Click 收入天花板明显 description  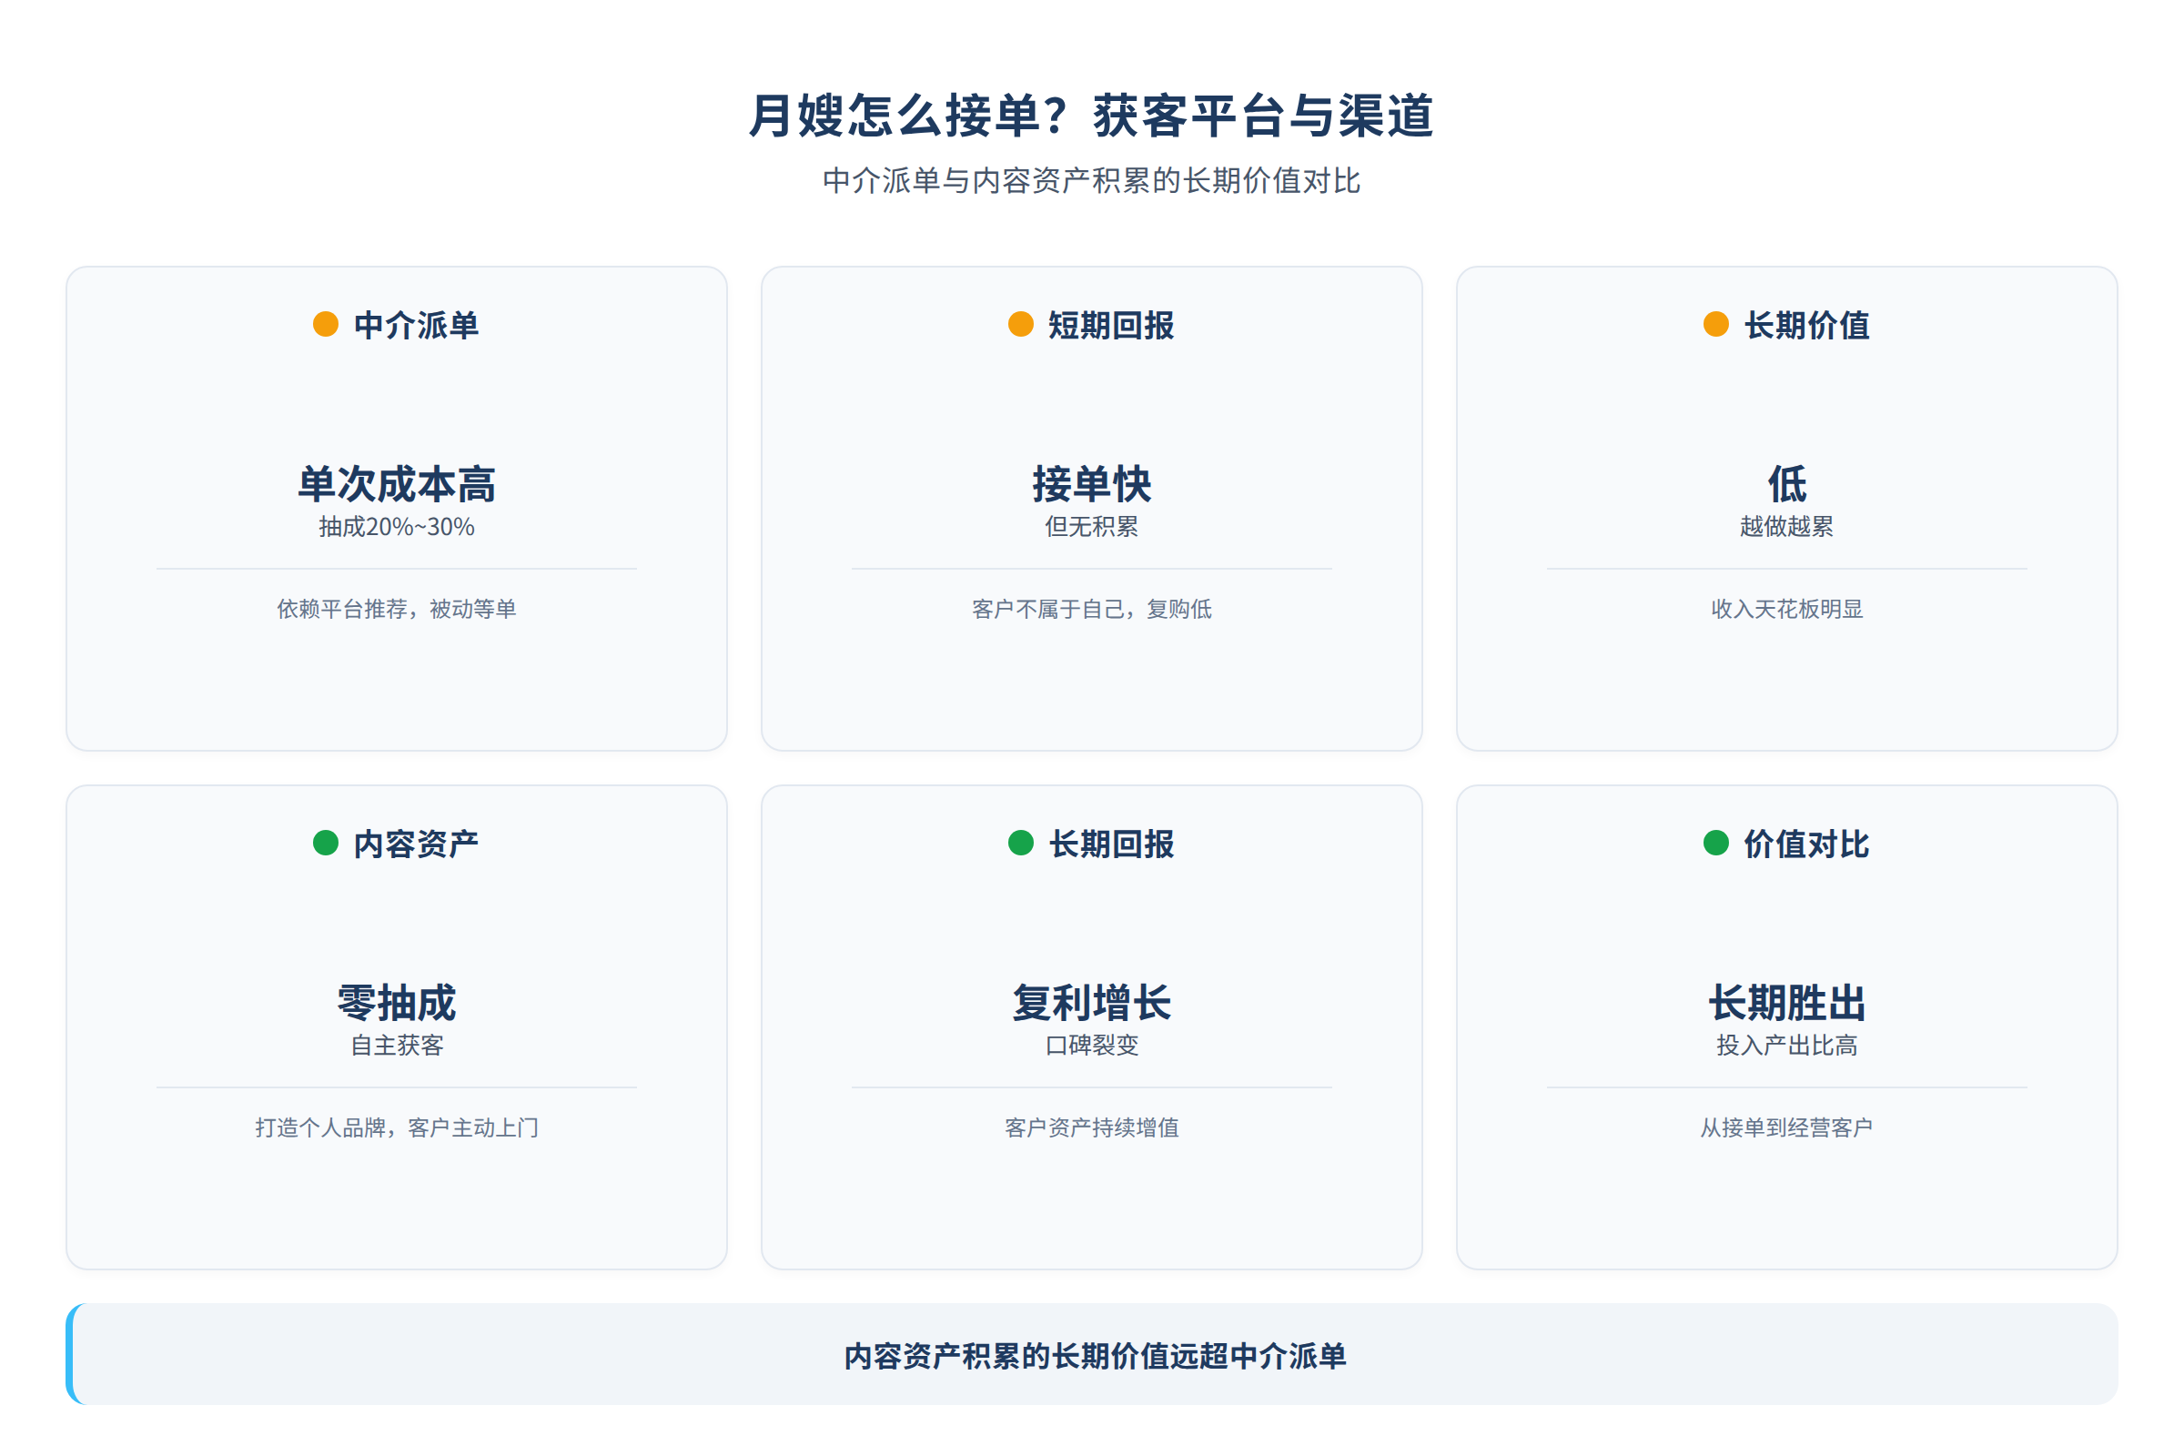tap(1787, 609)
